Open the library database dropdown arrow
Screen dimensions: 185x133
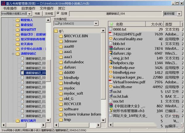tap(30, 14)
